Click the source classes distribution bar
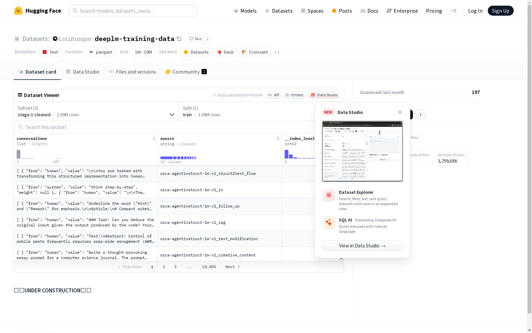The width and height of the screenshot is (532, 333). (178, 158)
